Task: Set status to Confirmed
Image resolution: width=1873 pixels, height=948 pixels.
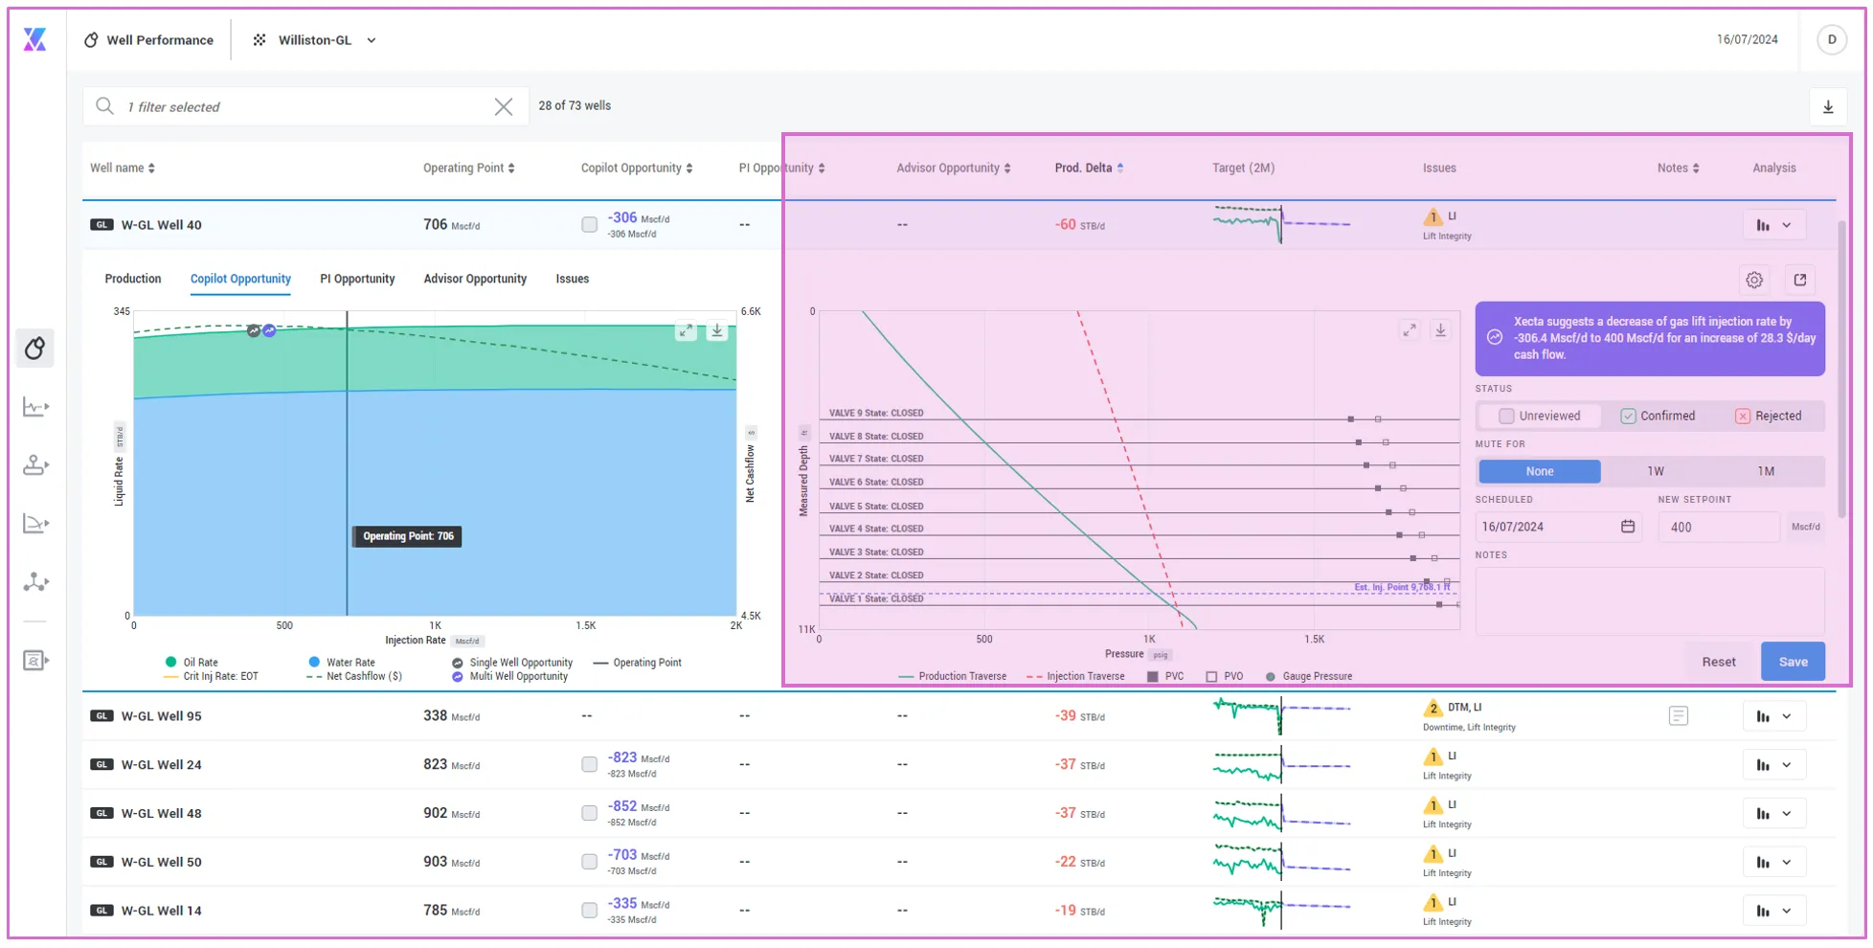Action: point(1658,416)
